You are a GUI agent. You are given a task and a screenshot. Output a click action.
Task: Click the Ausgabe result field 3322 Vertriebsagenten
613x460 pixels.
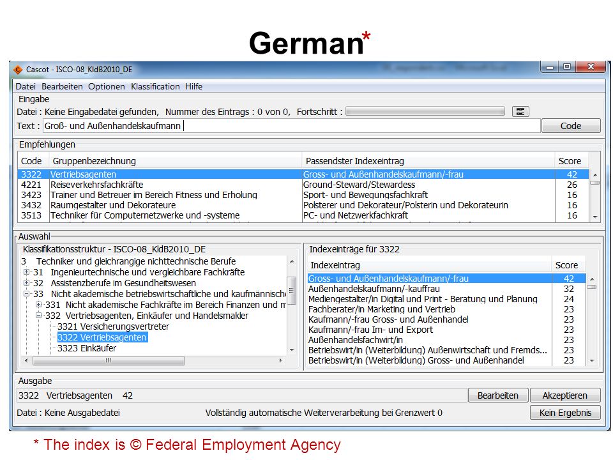[x=241, y=395]
